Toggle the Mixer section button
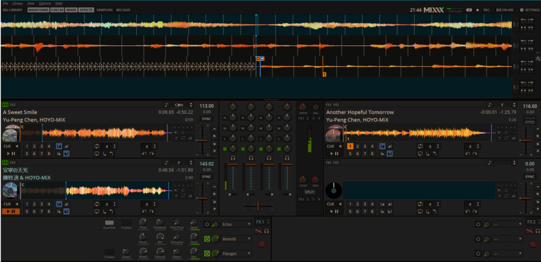The height and width of the screenshot is (262, 541). coord(71,10)
